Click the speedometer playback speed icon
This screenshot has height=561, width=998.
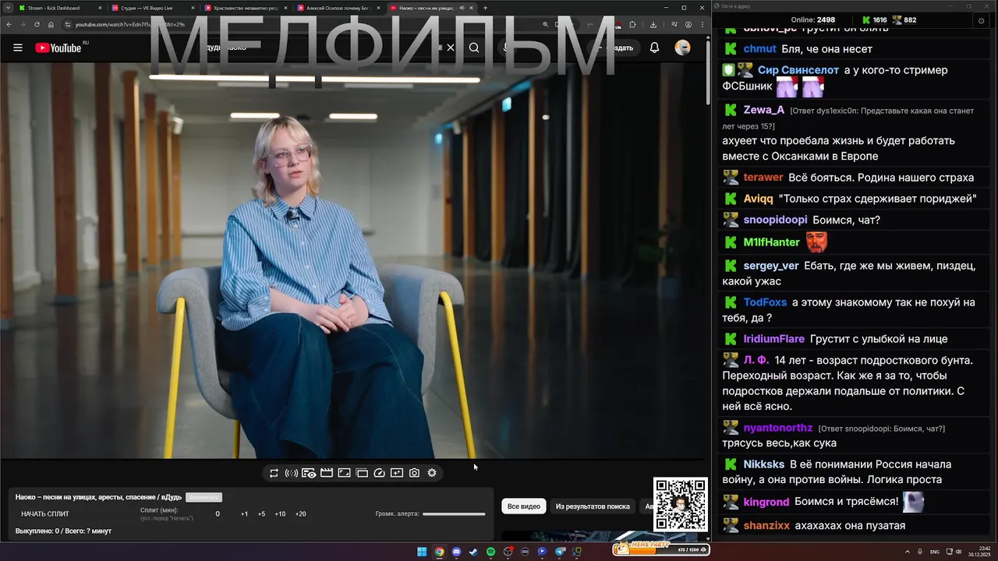380,473
